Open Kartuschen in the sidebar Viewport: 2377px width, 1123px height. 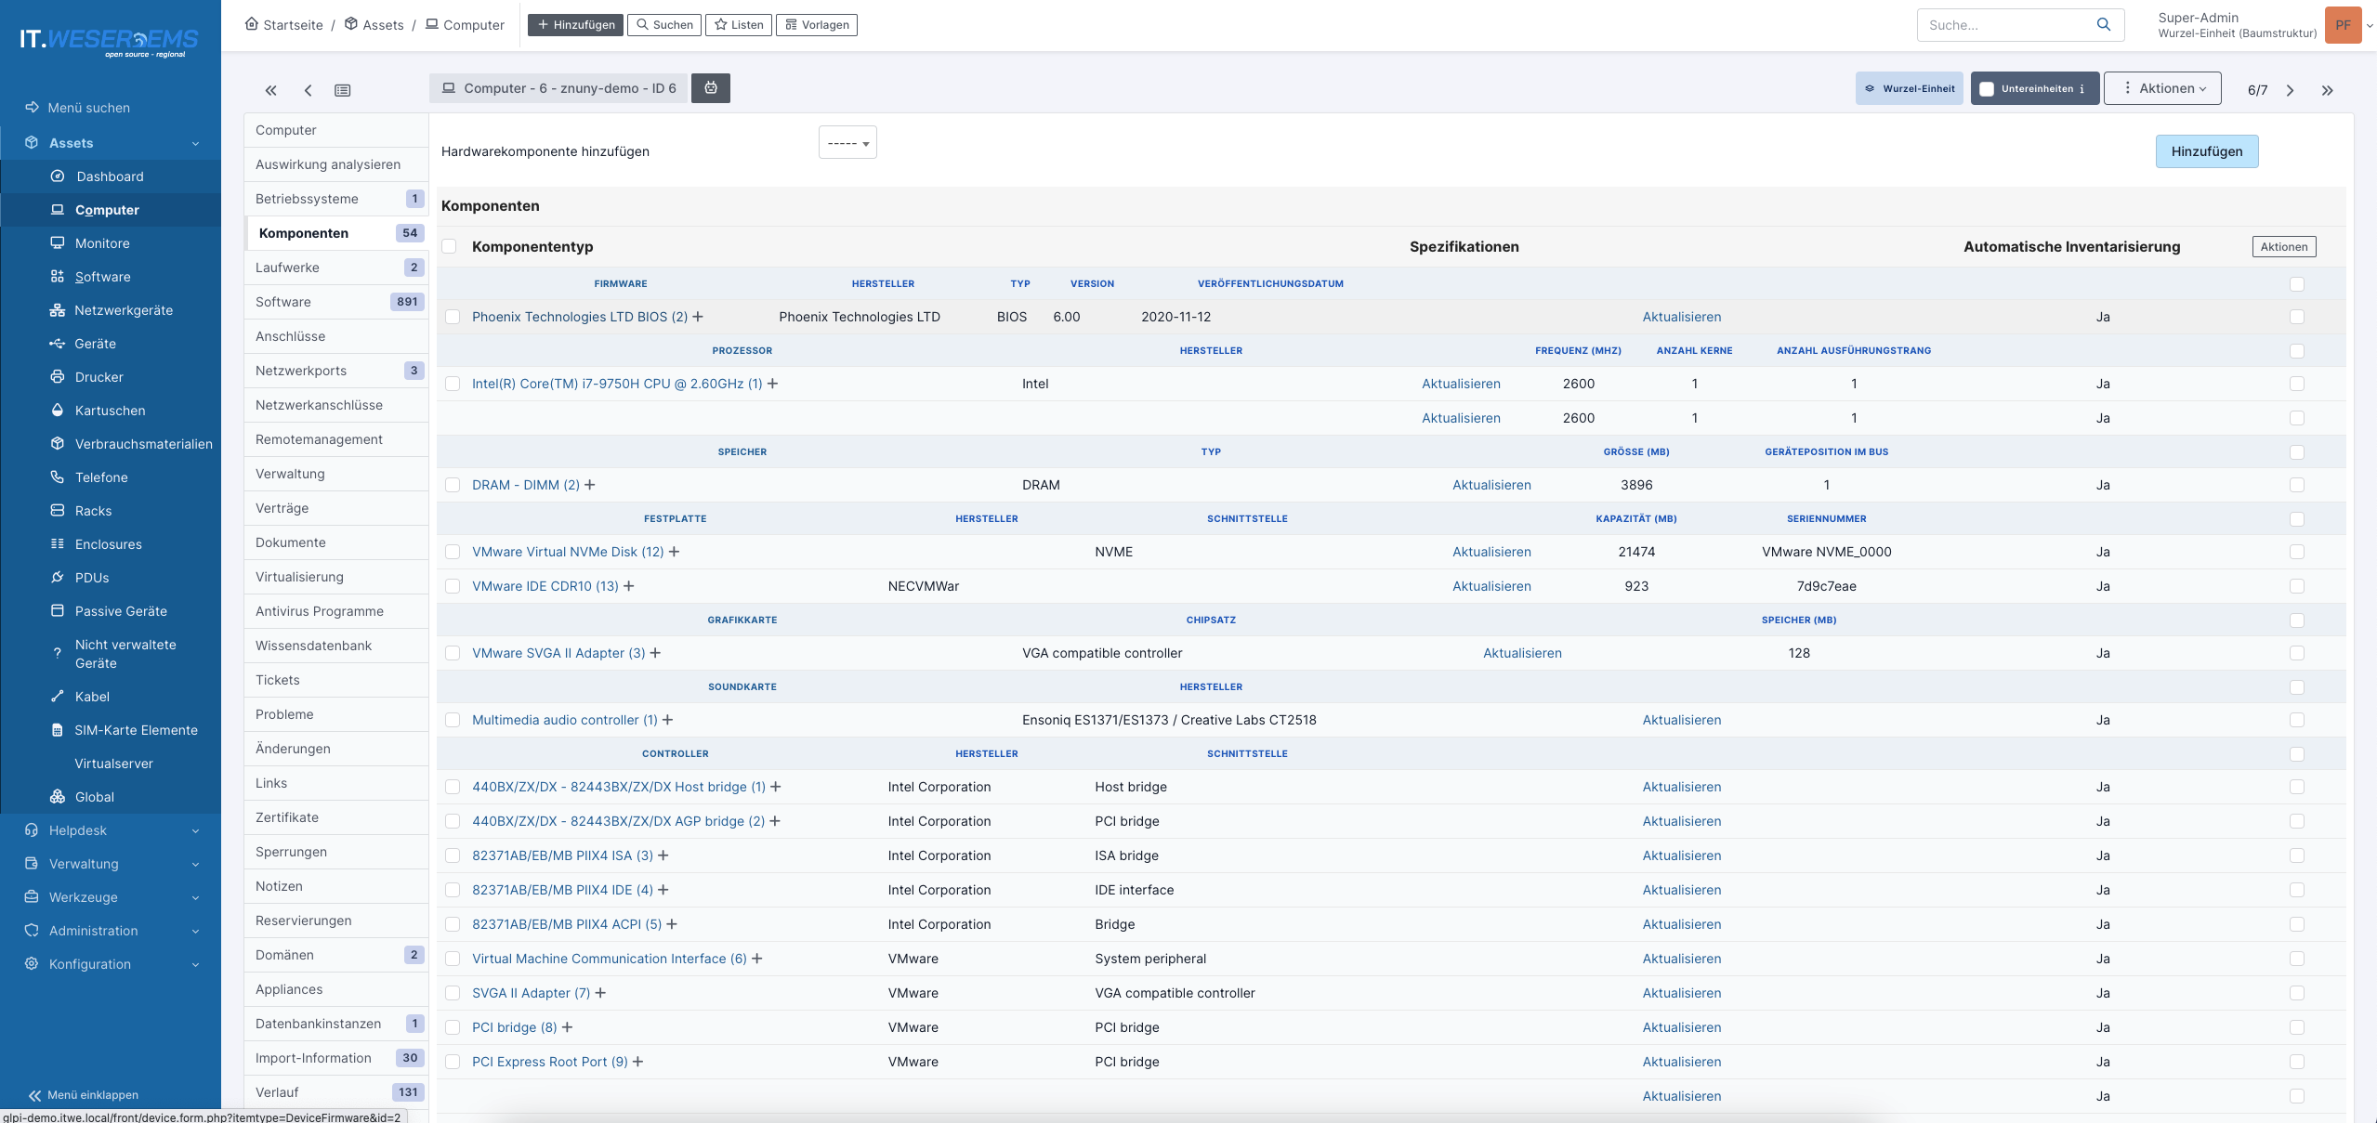[x=111, y=411]
